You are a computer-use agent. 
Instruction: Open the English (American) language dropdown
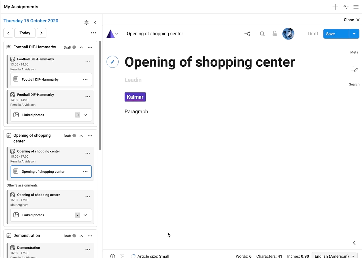click(334, 256)
